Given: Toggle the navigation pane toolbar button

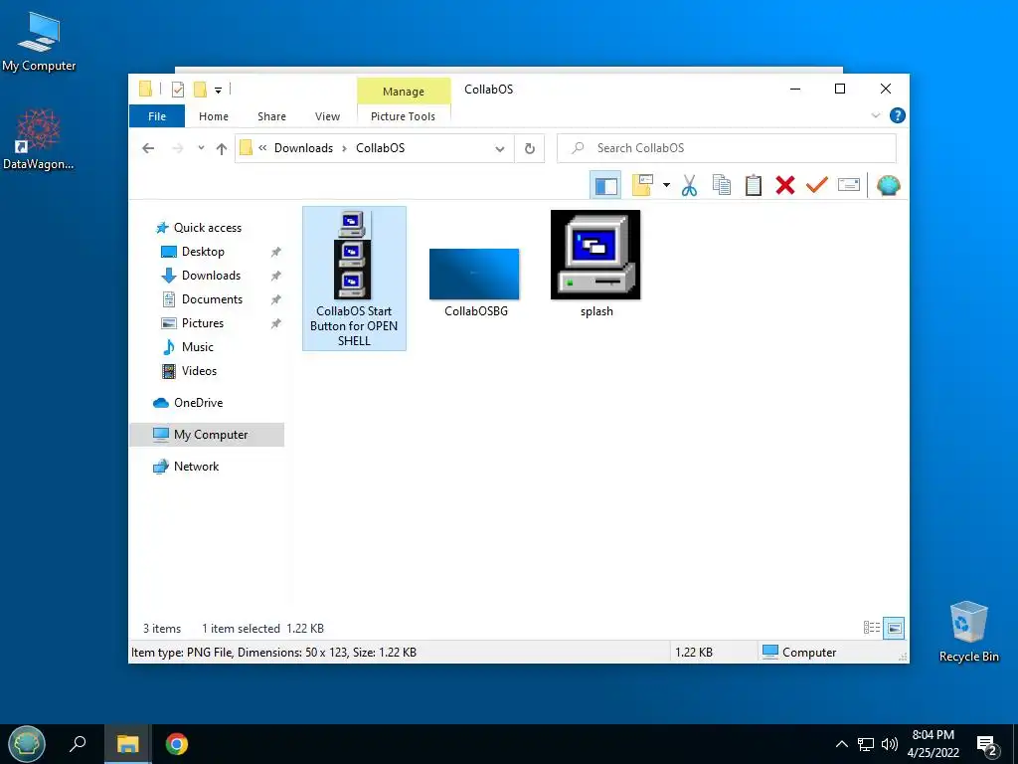Looking at the screenshot, I should [x=605, y=185].
